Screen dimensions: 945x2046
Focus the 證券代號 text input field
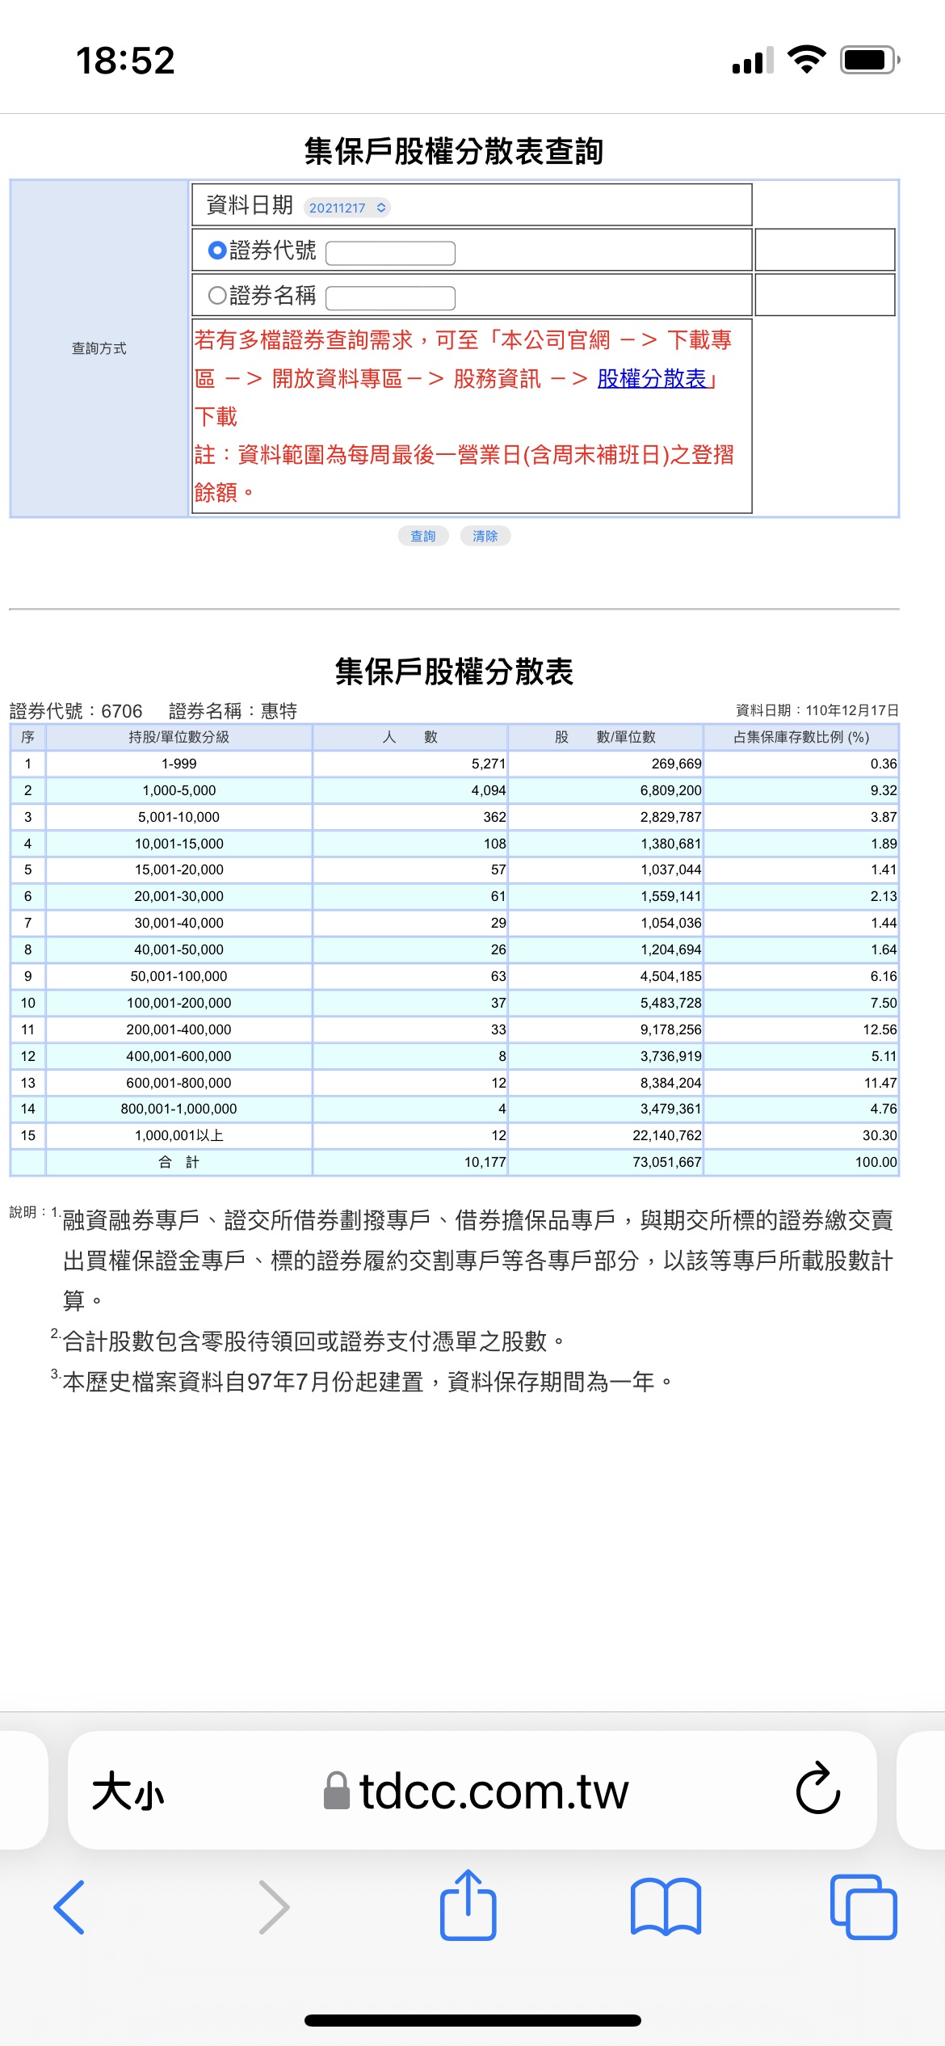click(390, 253)
